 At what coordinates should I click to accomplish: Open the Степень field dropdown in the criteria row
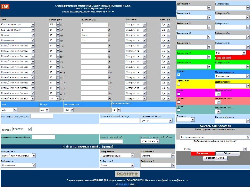pos(17,35)
